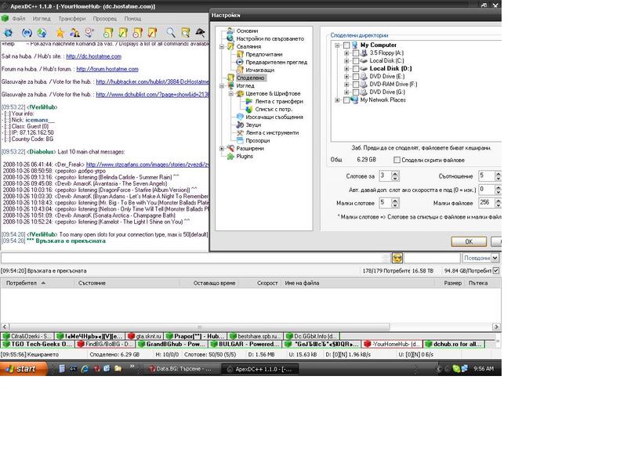Image resolution: width=627 pixels, height=470 pixels.
Task: Select Настройки по свързването settings item
Action: tap(270, 38)
